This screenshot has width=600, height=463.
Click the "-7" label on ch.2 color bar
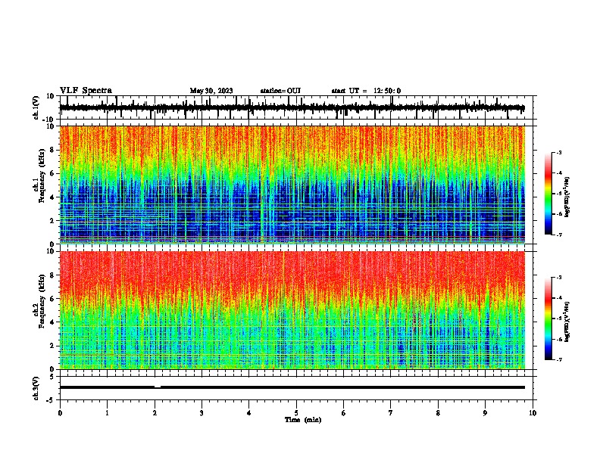click(559, 360)
